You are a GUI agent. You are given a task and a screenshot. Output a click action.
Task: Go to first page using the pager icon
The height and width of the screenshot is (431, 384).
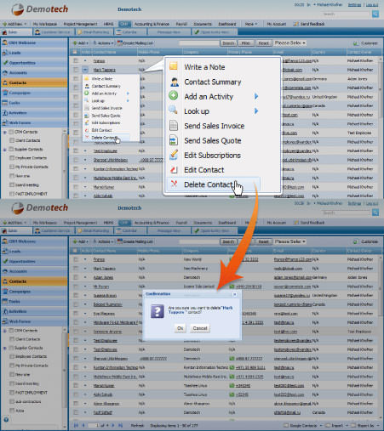[x=76, y=425]
